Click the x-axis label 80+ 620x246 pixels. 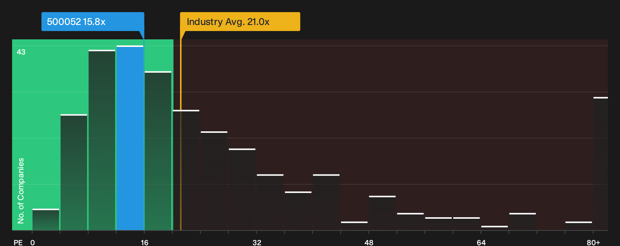(594, 243)
